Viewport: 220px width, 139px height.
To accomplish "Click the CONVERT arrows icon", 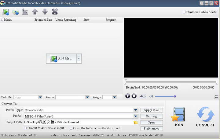I will [205, 114].
